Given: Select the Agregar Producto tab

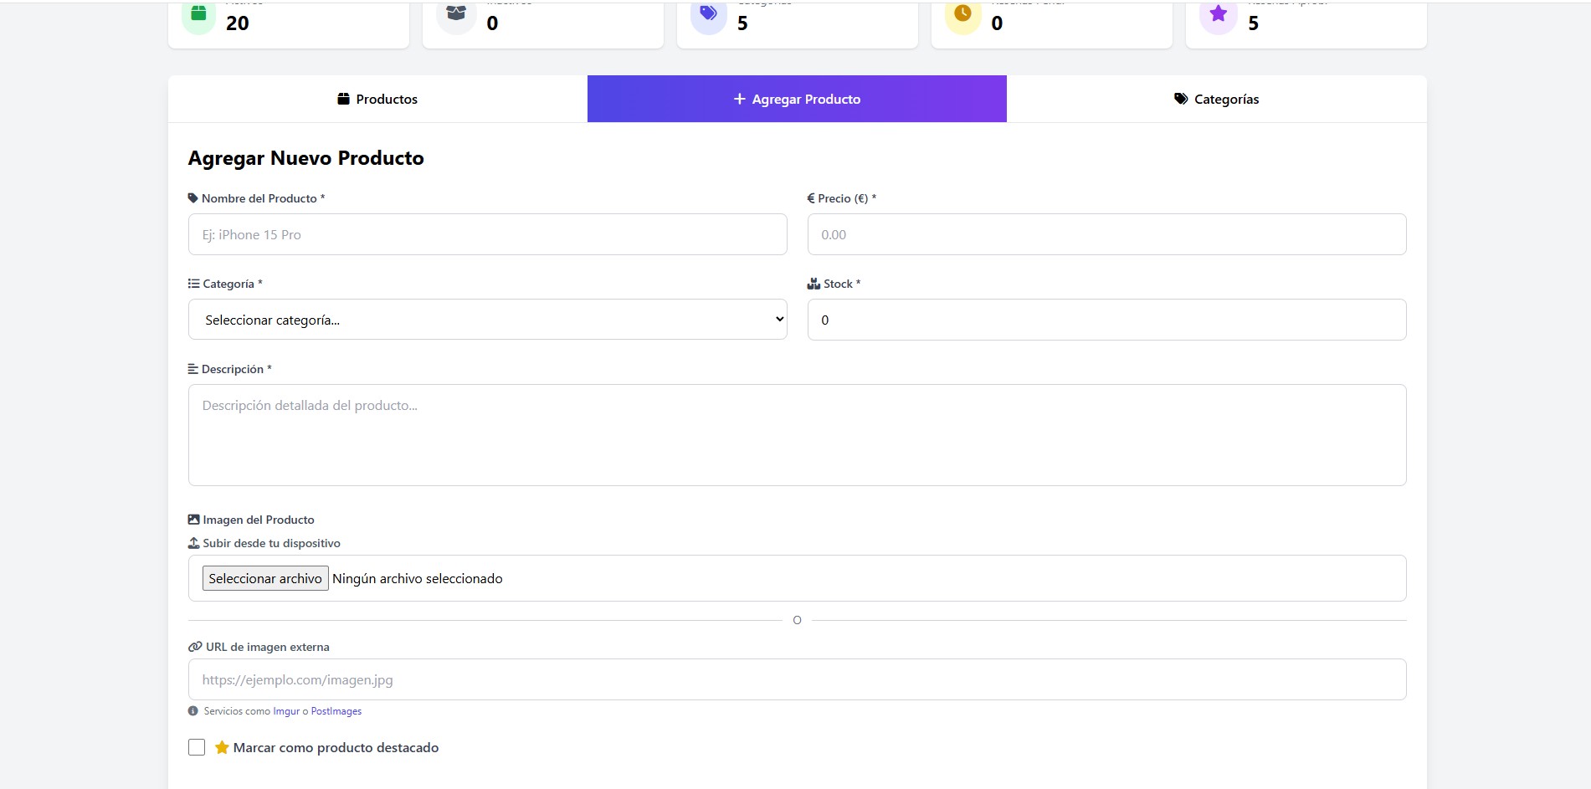Looking at the screenshot, I should click(x=797, y=99).
